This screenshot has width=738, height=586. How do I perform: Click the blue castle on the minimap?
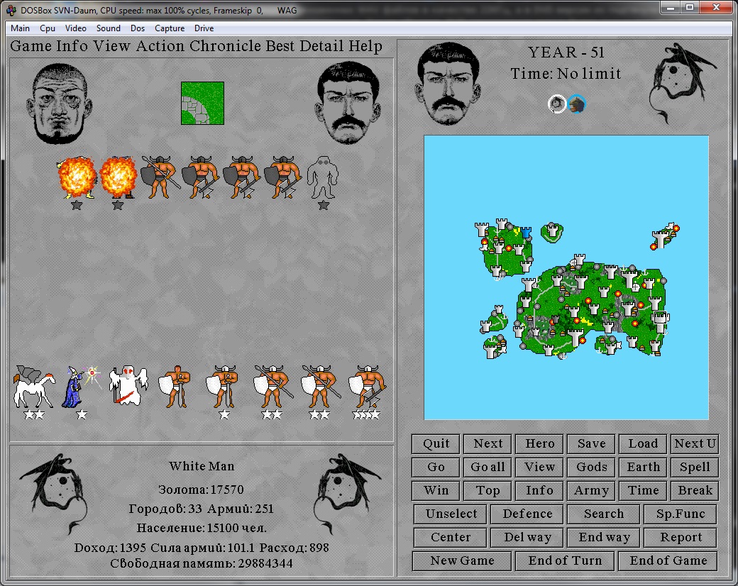point(526,232)
